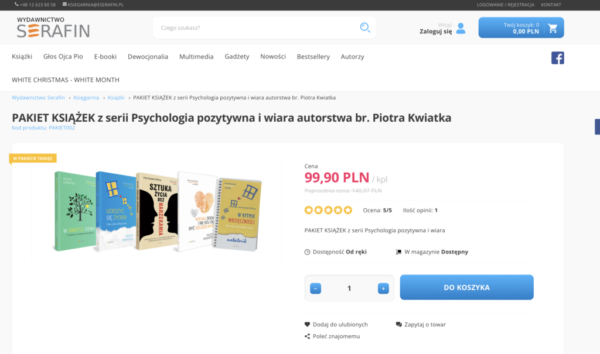Click the search magnifier icon
The height and width of the screenshot is (354, 600).
(x=365, y=28)
